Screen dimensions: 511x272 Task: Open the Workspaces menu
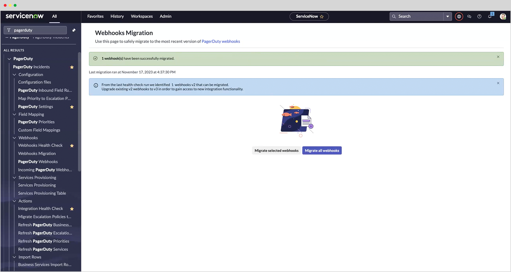coord(142,16)
